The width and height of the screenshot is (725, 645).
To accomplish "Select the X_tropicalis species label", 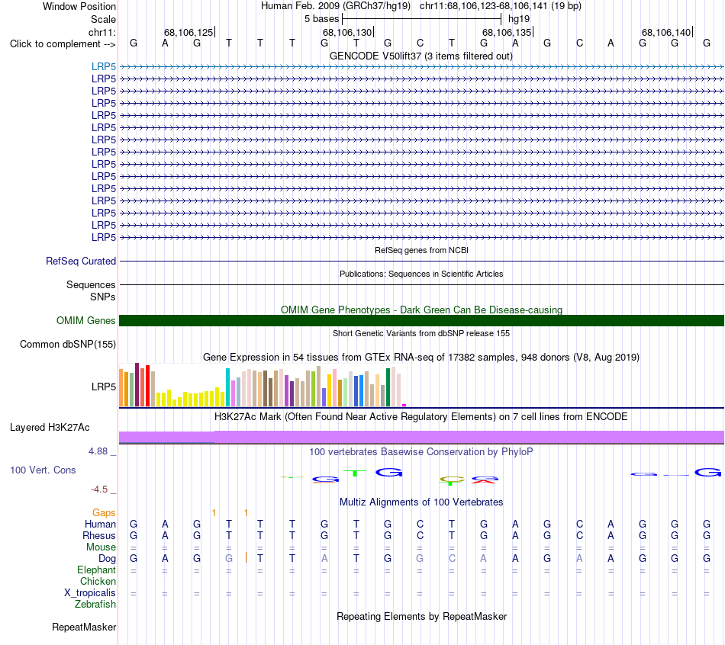I will [90, 593].
